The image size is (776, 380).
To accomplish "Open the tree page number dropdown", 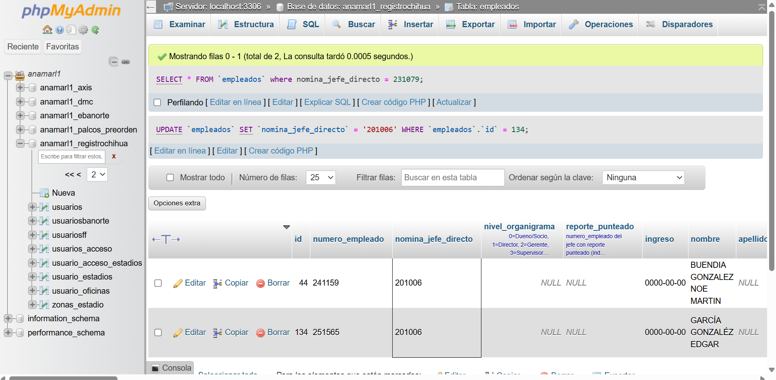I will pos(97,175).
